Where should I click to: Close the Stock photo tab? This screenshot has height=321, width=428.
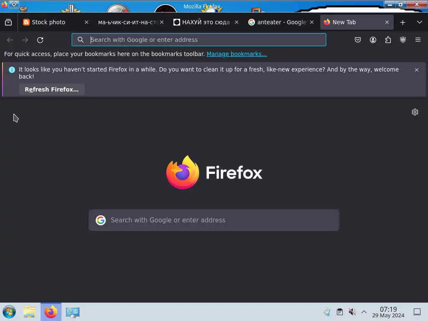87,23
